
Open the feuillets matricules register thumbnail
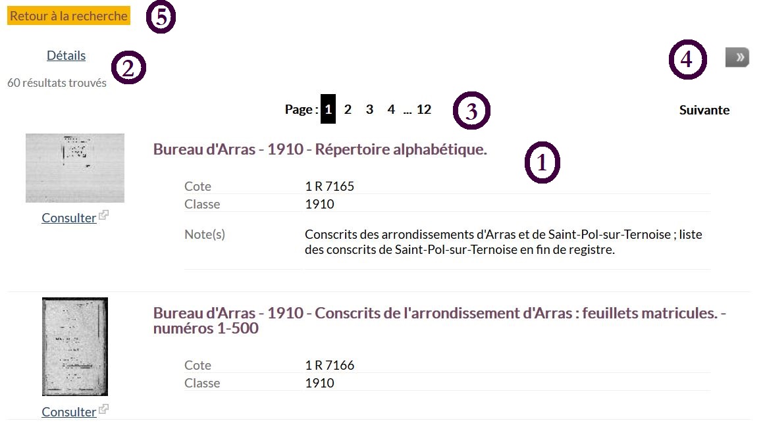click(75, 347)
